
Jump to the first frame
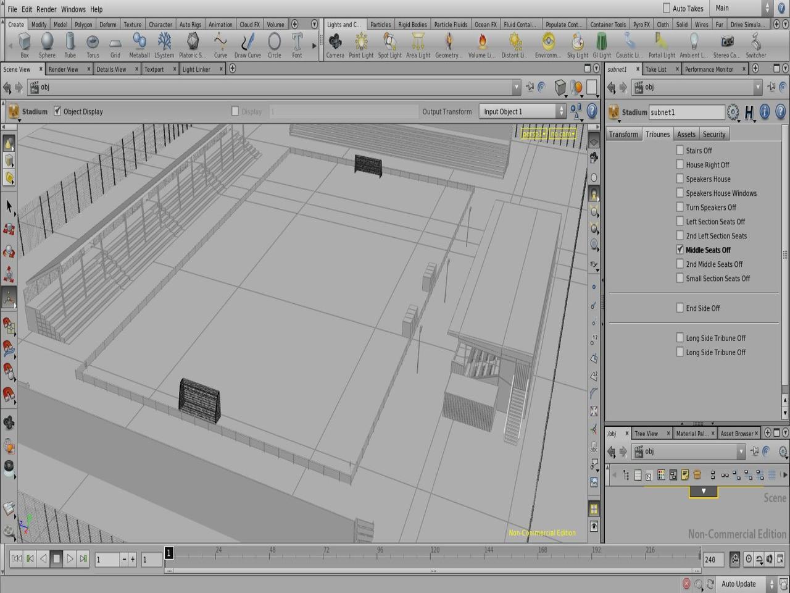click(x=17, y=559)
